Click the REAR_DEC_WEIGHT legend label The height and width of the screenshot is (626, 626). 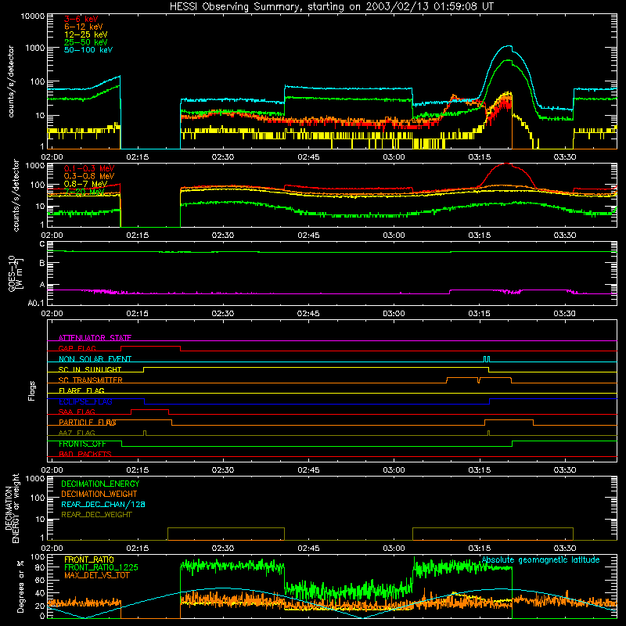(96, 515)
